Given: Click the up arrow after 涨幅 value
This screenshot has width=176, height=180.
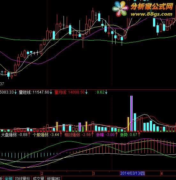Looking at the screenshot, I should (x=116, y=134).
